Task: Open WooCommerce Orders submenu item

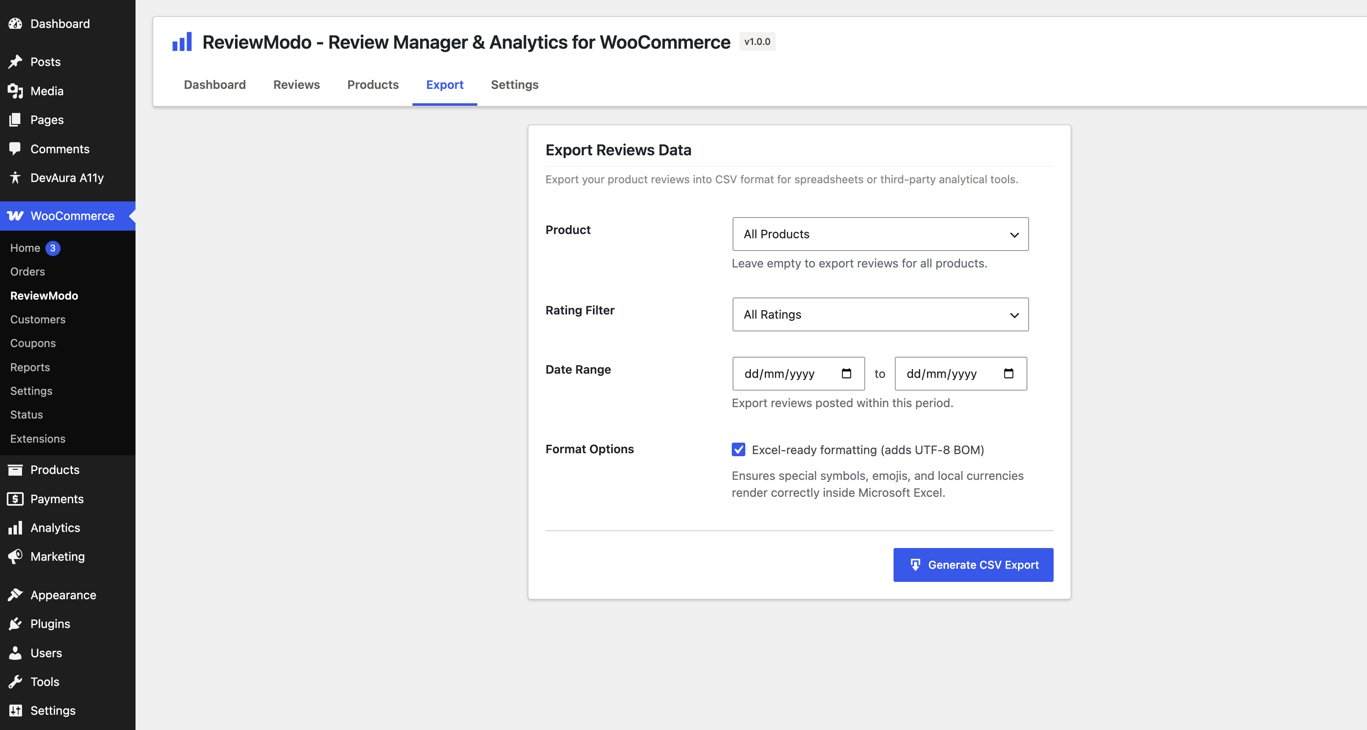Action: (28, 272)
